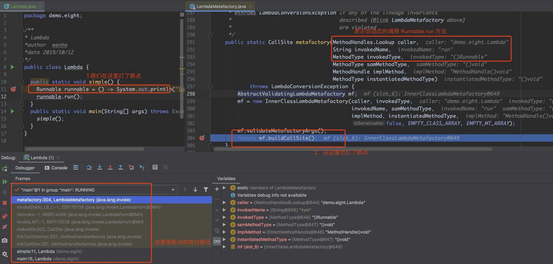Expand the invokedName variable
Viewport: 553px width, 264px height.
pos(224,210)
